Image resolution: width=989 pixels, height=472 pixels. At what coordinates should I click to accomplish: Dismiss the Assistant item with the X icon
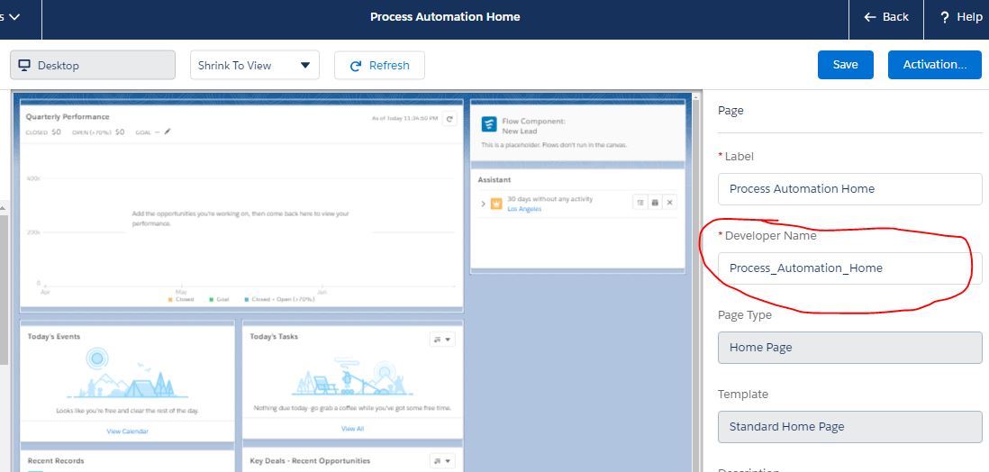(669, 203)
